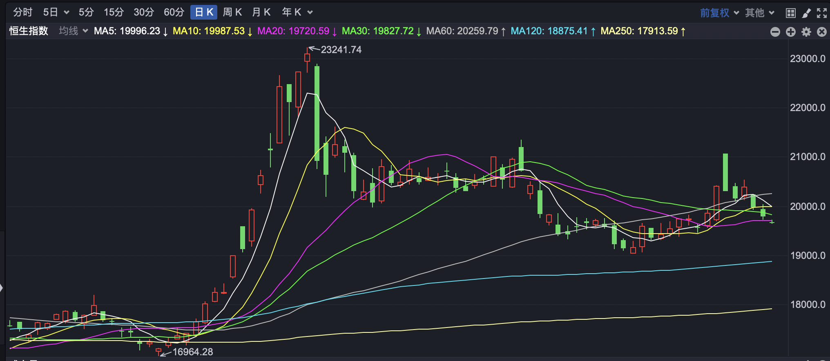This screenshot has width=830, height=361.
Task: Switch to 年K yearly candlesticks
Action: 292,12
